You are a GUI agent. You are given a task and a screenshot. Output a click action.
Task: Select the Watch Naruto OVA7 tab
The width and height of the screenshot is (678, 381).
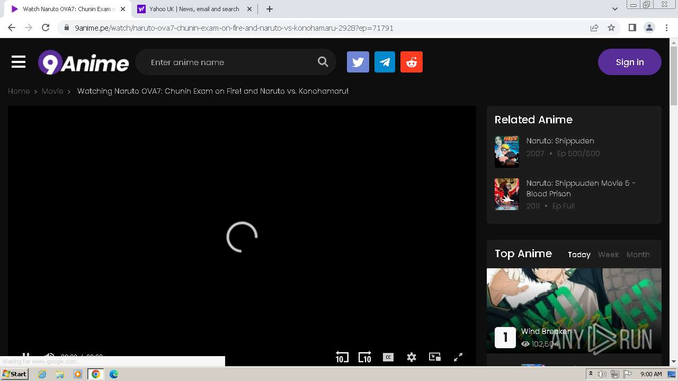tap(67, 9)
